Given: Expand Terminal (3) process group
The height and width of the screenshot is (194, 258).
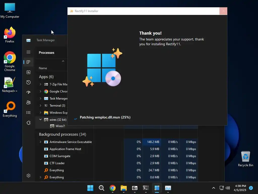Looking at the screenshot, I should coord(41,106).
